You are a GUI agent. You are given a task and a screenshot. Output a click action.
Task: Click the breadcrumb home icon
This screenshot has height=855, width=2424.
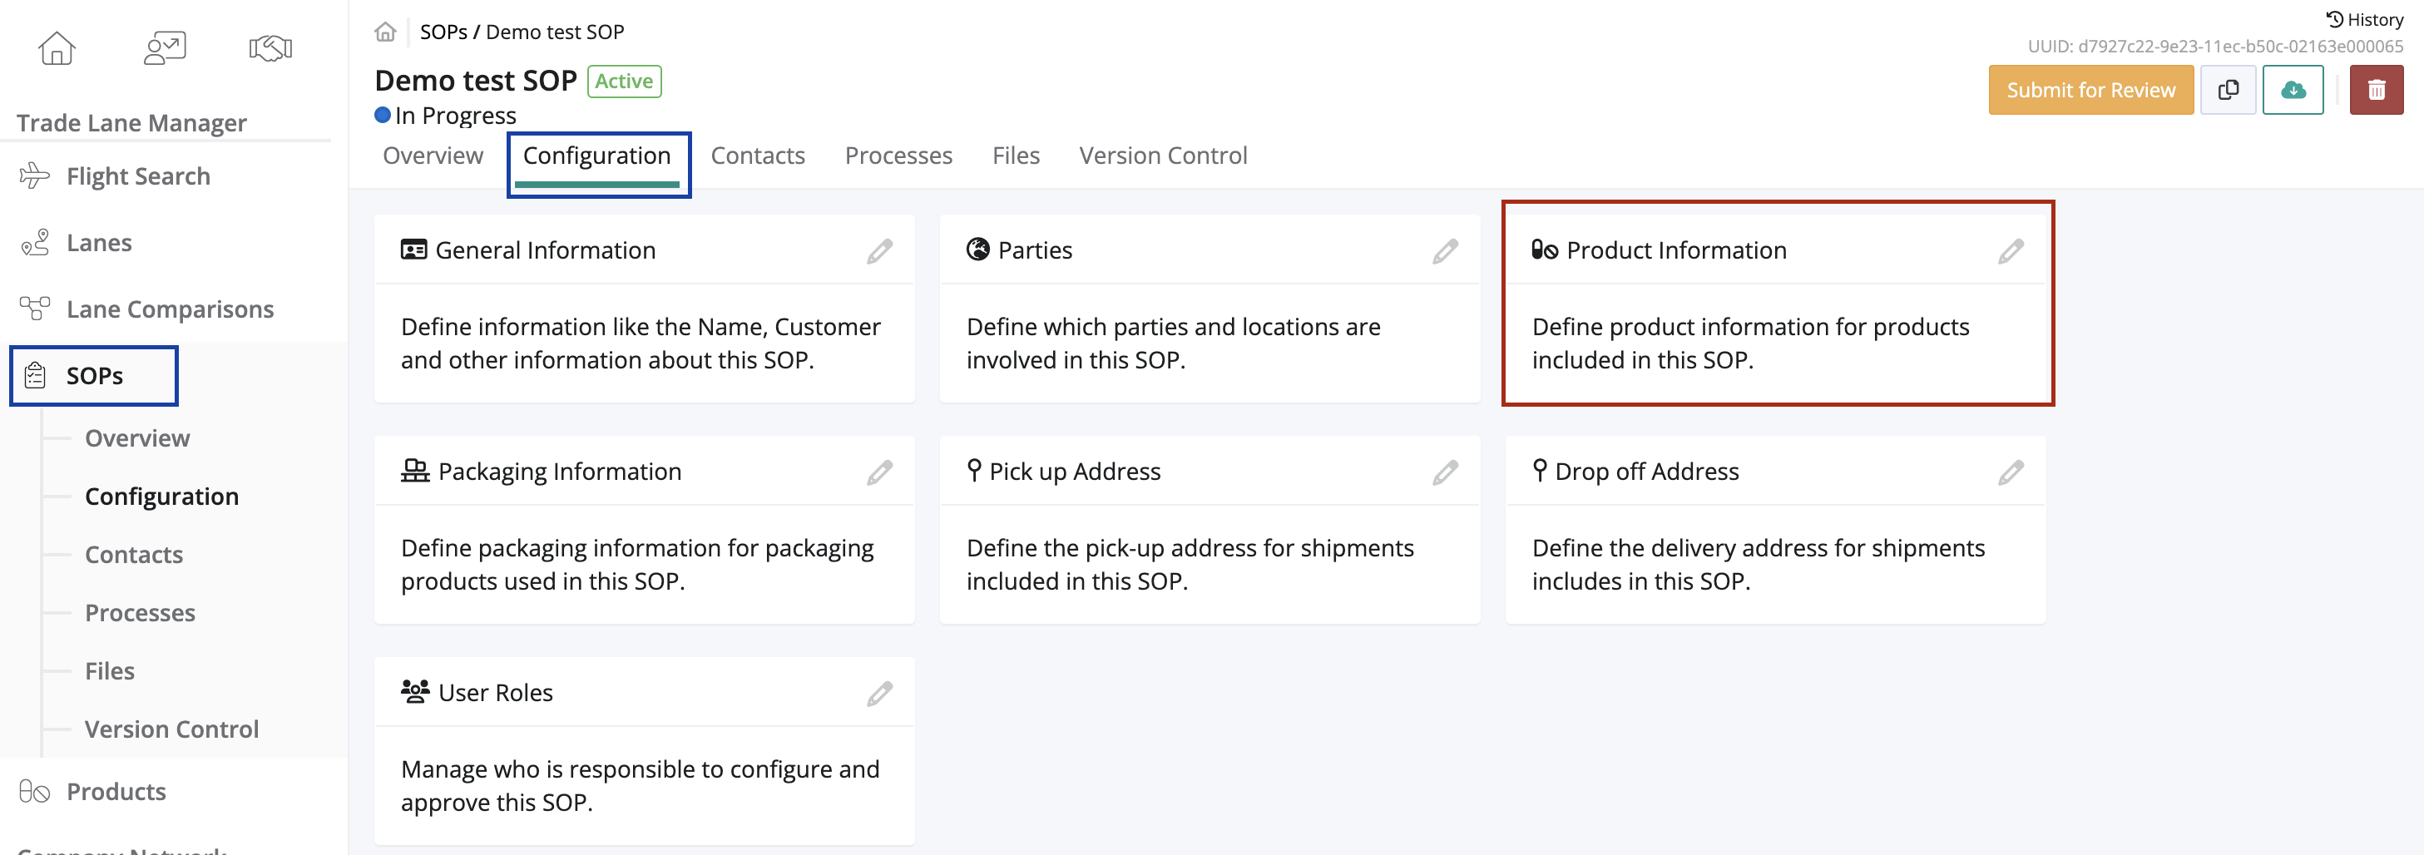point(385,32)
